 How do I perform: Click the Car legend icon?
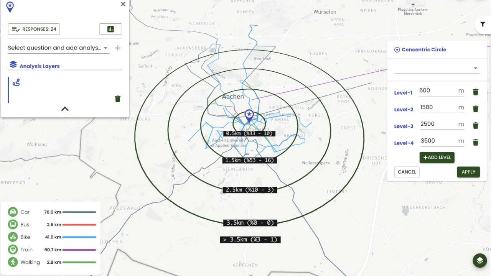coord(13,212)
